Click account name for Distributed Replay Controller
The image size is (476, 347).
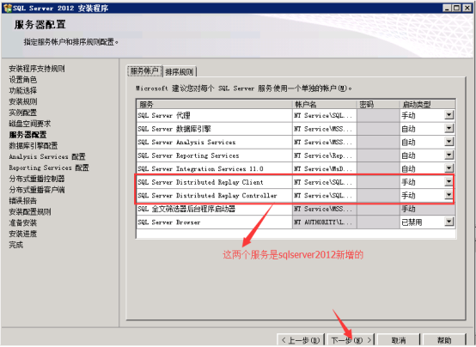[x=325, y=196]
